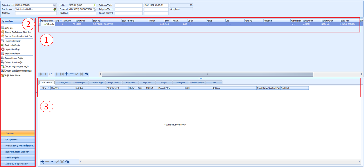Delete row with upper grid minus icon

click(72, 74)
